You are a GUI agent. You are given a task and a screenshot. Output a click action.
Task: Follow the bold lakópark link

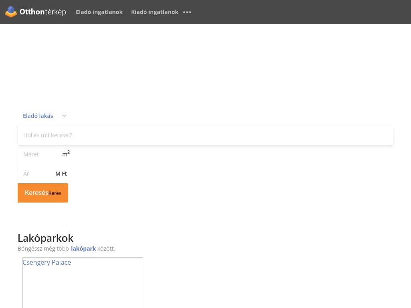pos(83,249)
